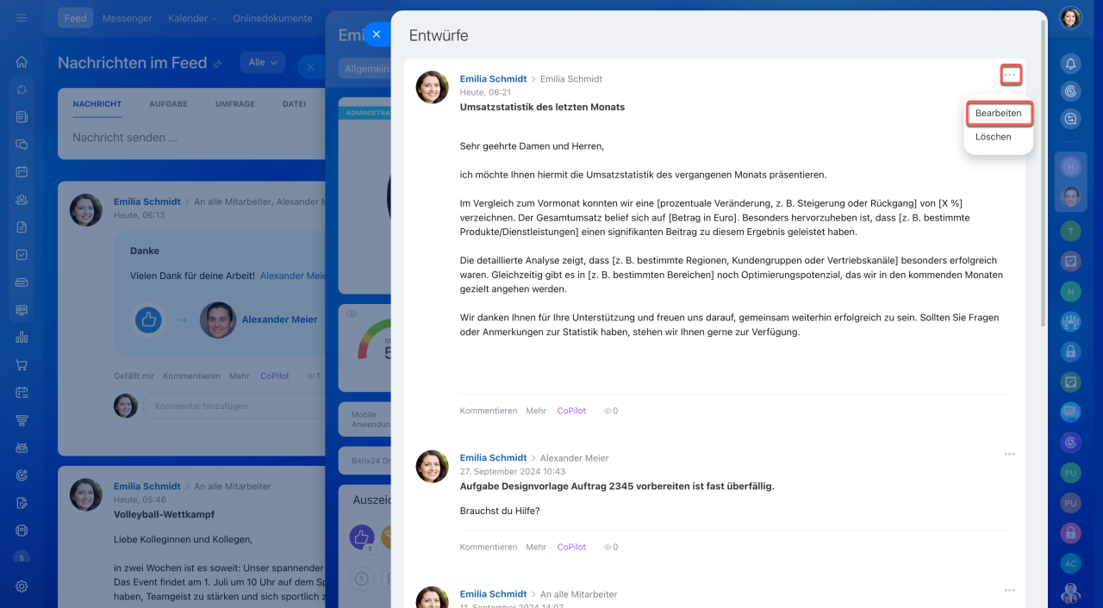
Task: Click 'Gefällt mir' on the Danke post
Action: click(134, 376)
